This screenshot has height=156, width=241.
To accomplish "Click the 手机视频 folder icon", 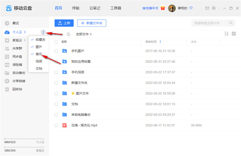I will tap(65, 72).
